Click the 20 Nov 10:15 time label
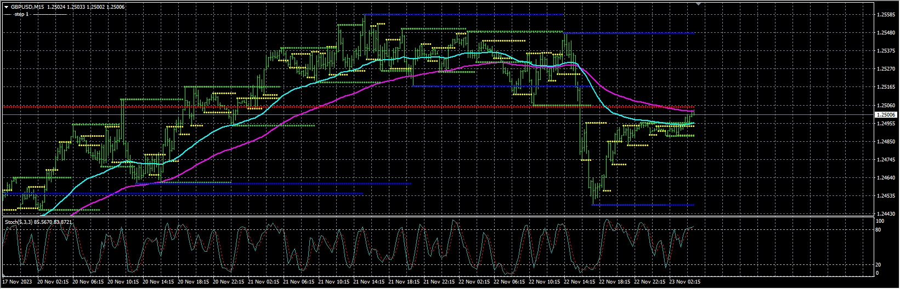Screen dimensions: 900x289 124,282
